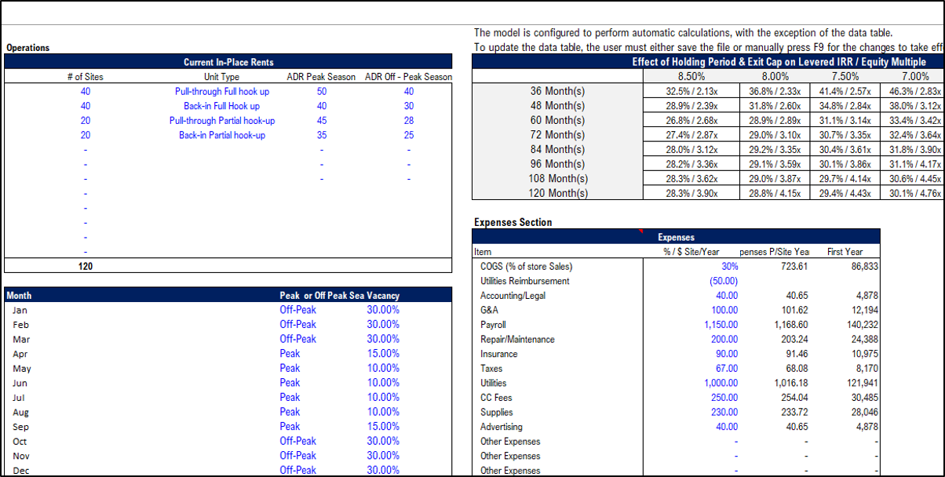Select the Repair/Maintenance expense label
945x477 pixels.
(x=517, y=340)
